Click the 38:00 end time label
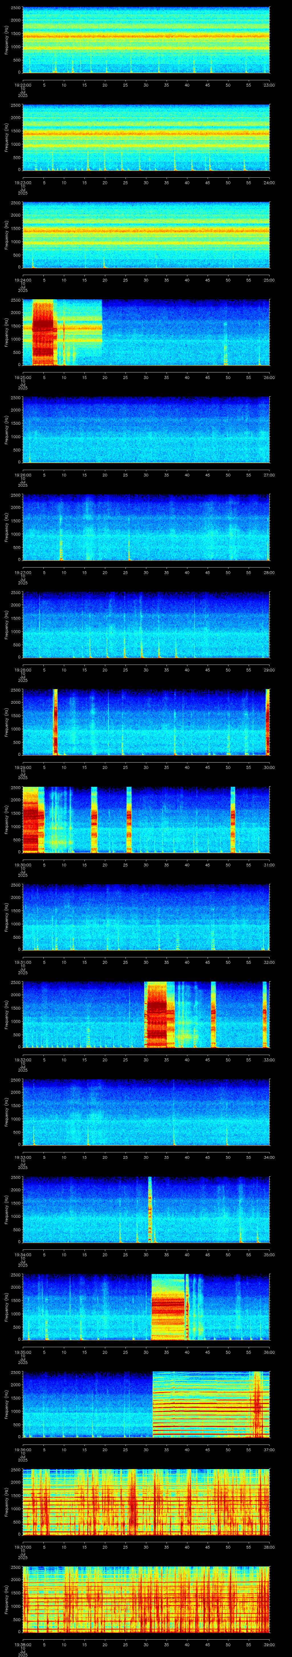 click(269, 1548)
